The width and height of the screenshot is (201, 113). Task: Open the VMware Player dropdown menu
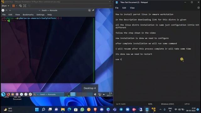tap(5, 6)
